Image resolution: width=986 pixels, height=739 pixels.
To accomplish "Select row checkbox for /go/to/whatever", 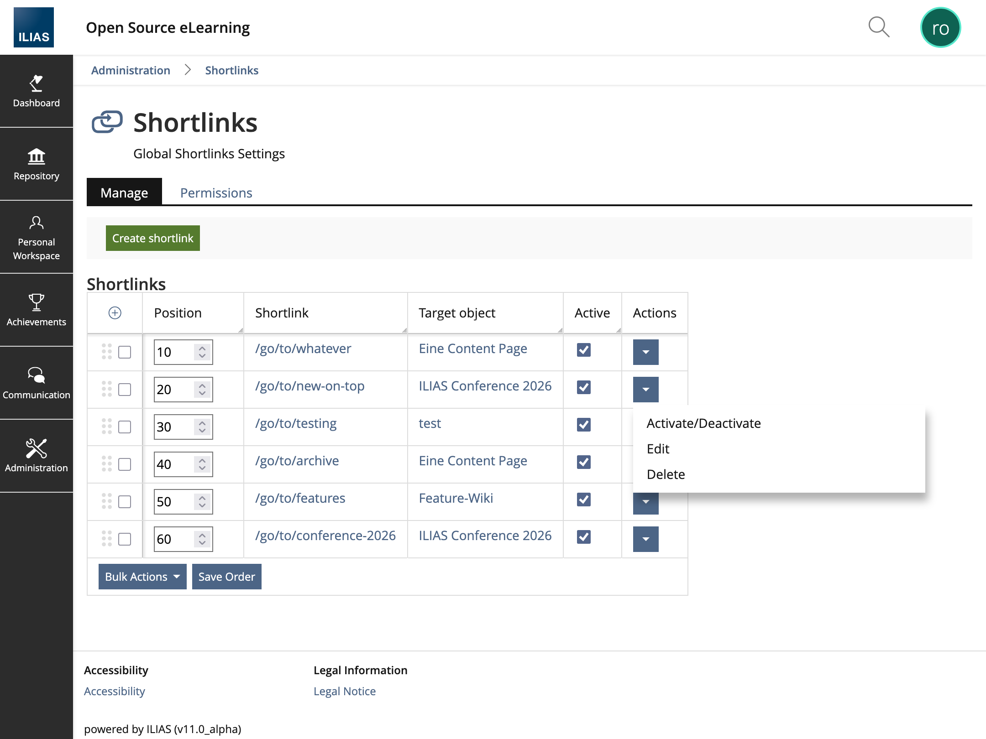I will [x=125, y=352].
